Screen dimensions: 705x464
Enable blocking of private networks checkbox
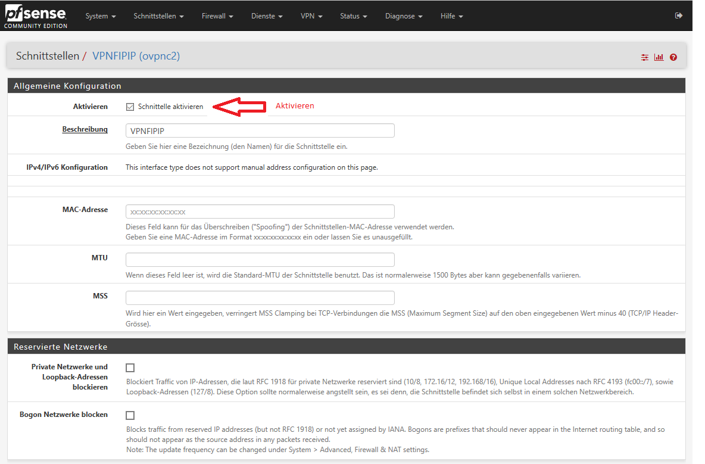[130, 368]
